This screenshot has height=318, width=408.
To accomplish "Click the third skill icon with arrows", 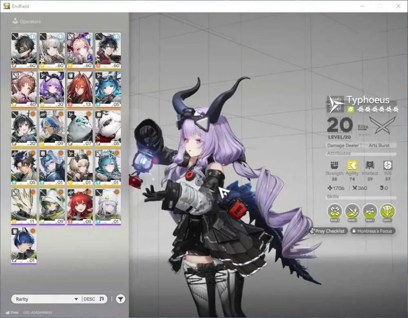I will tap(370, 211).
